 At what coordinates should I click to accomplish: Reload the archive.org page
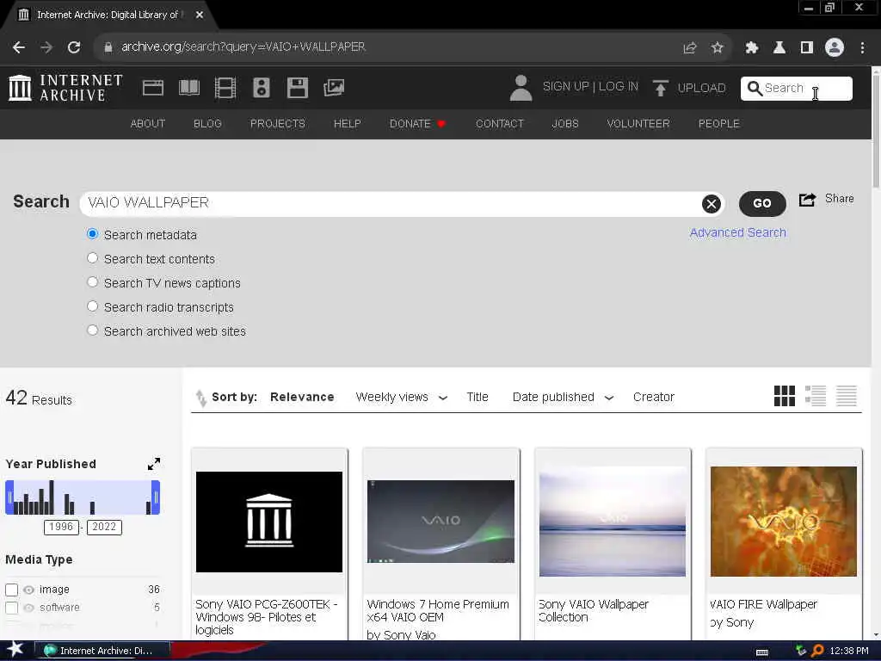(x=74, y=47)
